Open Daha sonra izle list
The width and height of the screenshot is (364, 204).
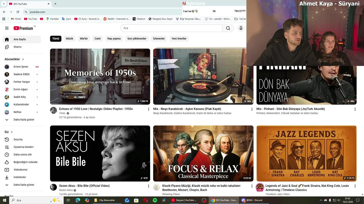[x=22, y=154]
